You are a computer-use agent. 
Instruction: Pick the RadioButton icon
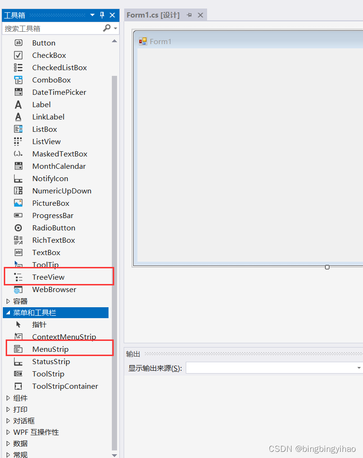tap(18, 228)
